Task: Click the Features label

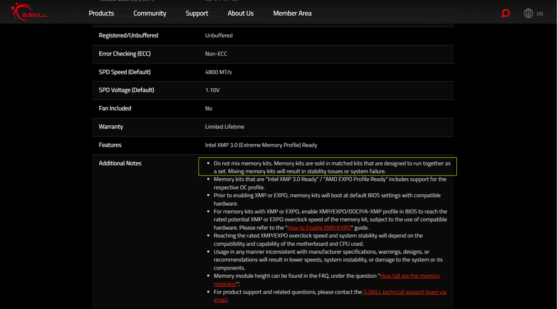Action: tap(110, 145)
